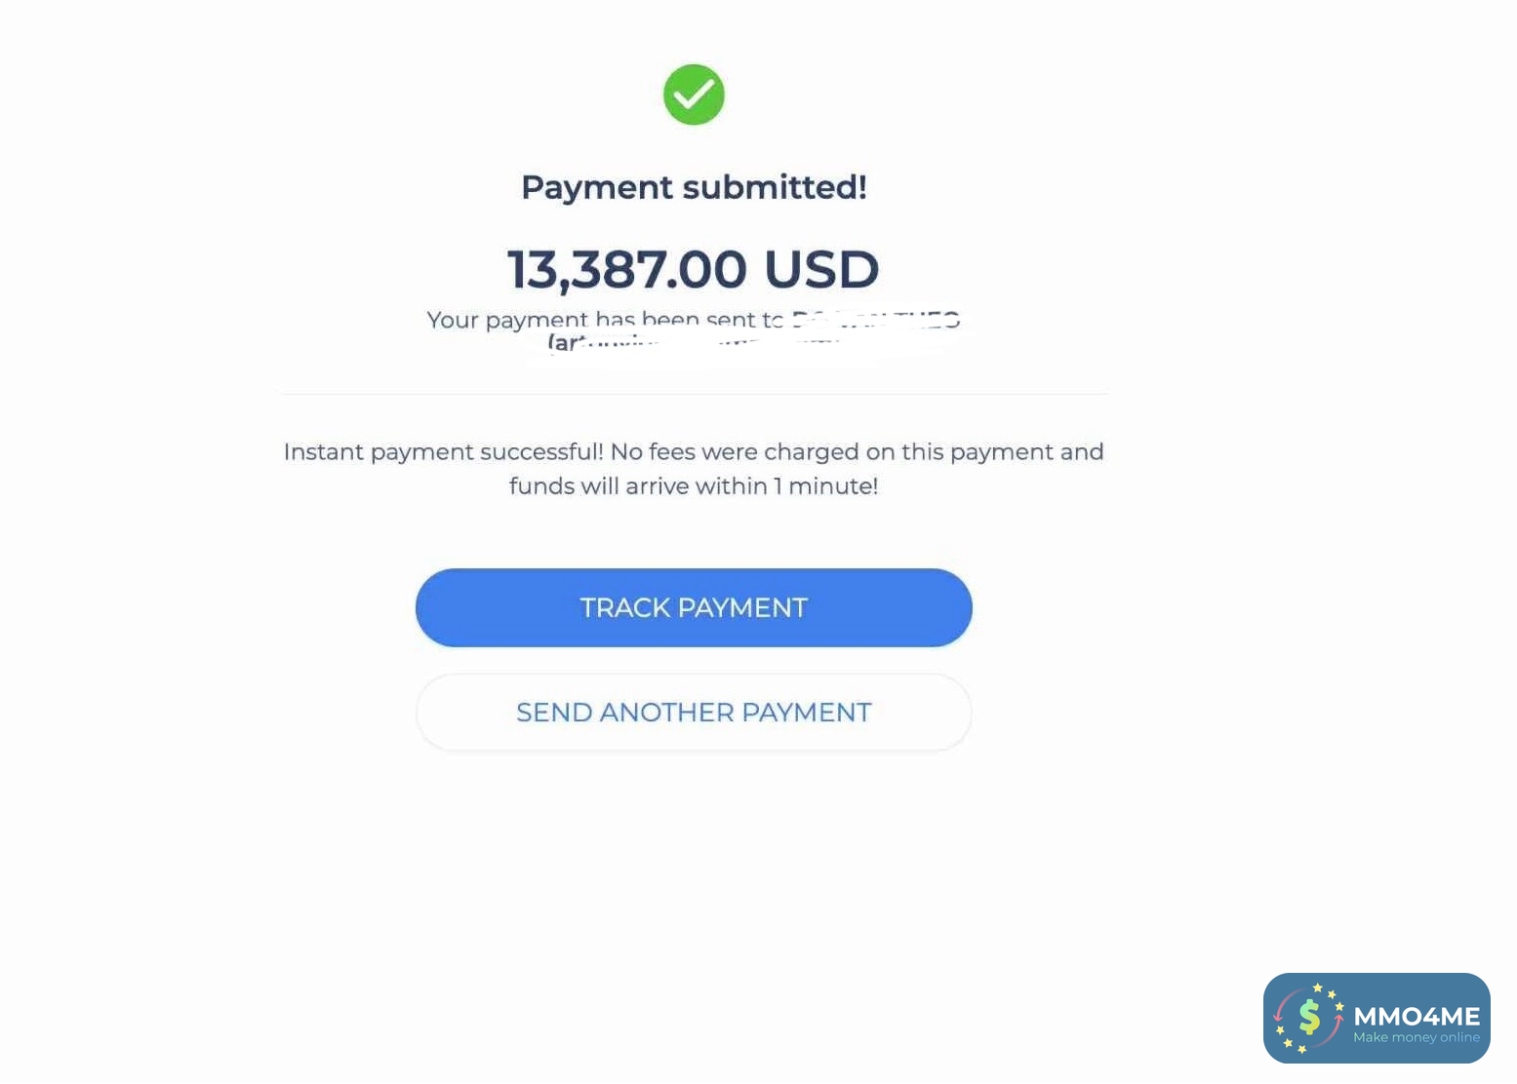Viewport: 1517px width, 1084px height.
Task: Click the horizontal divider below the amount
Action: pos(694,394)
